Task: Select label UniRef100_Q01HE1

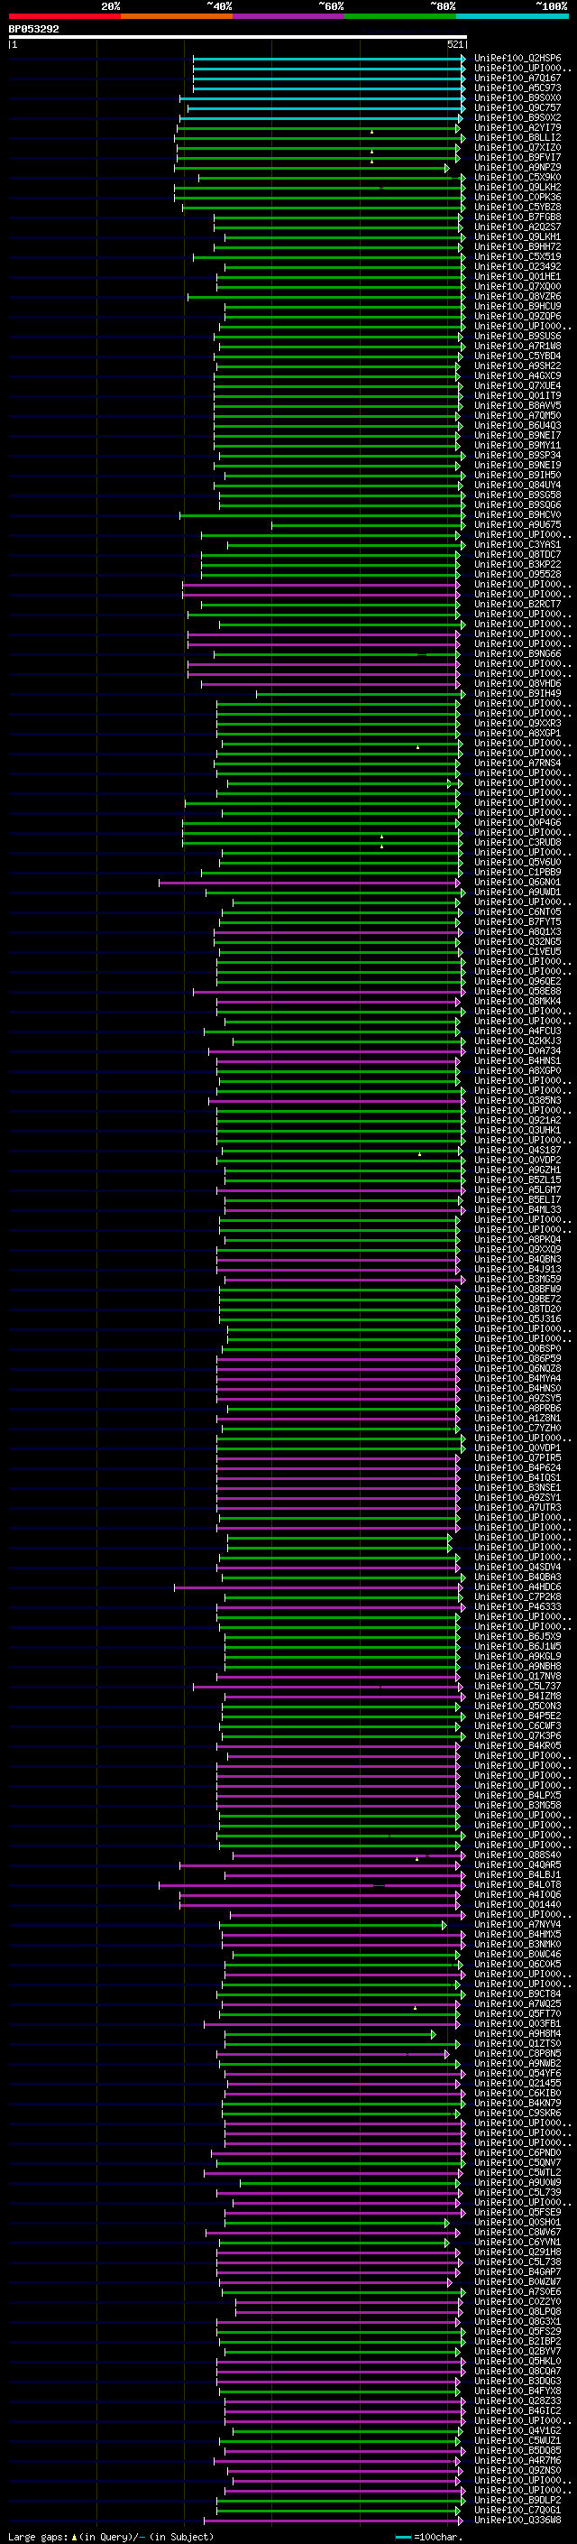Action: (517, 276)
